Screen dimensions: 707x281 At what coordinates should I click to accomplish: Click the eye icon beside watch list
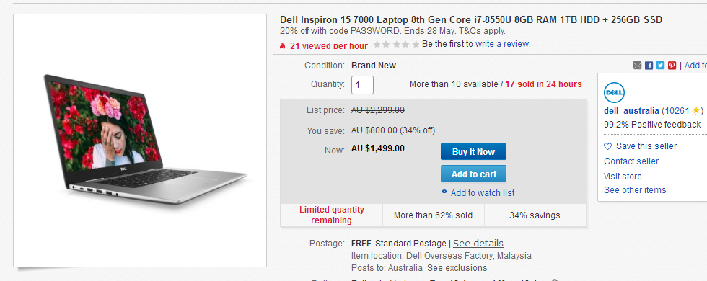pos(444,192)
